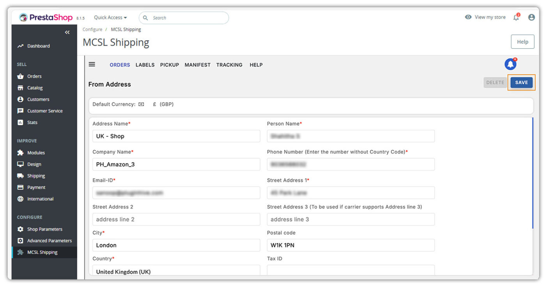This screenshot has height=287, width=546.
Task: Click the Shop Parameters gear icon
Action: (20, 229)
